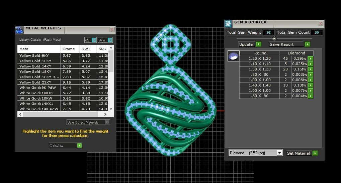Select Yellow Gold:9KY row
This screenshot has width=341, height=183.
[63, 55]
